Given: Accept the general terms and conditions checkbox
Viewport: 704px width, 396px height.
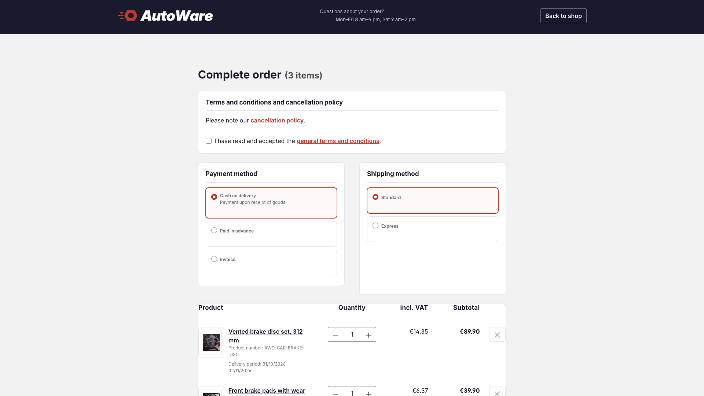Looking at the screenshot, I should (209, 141).
